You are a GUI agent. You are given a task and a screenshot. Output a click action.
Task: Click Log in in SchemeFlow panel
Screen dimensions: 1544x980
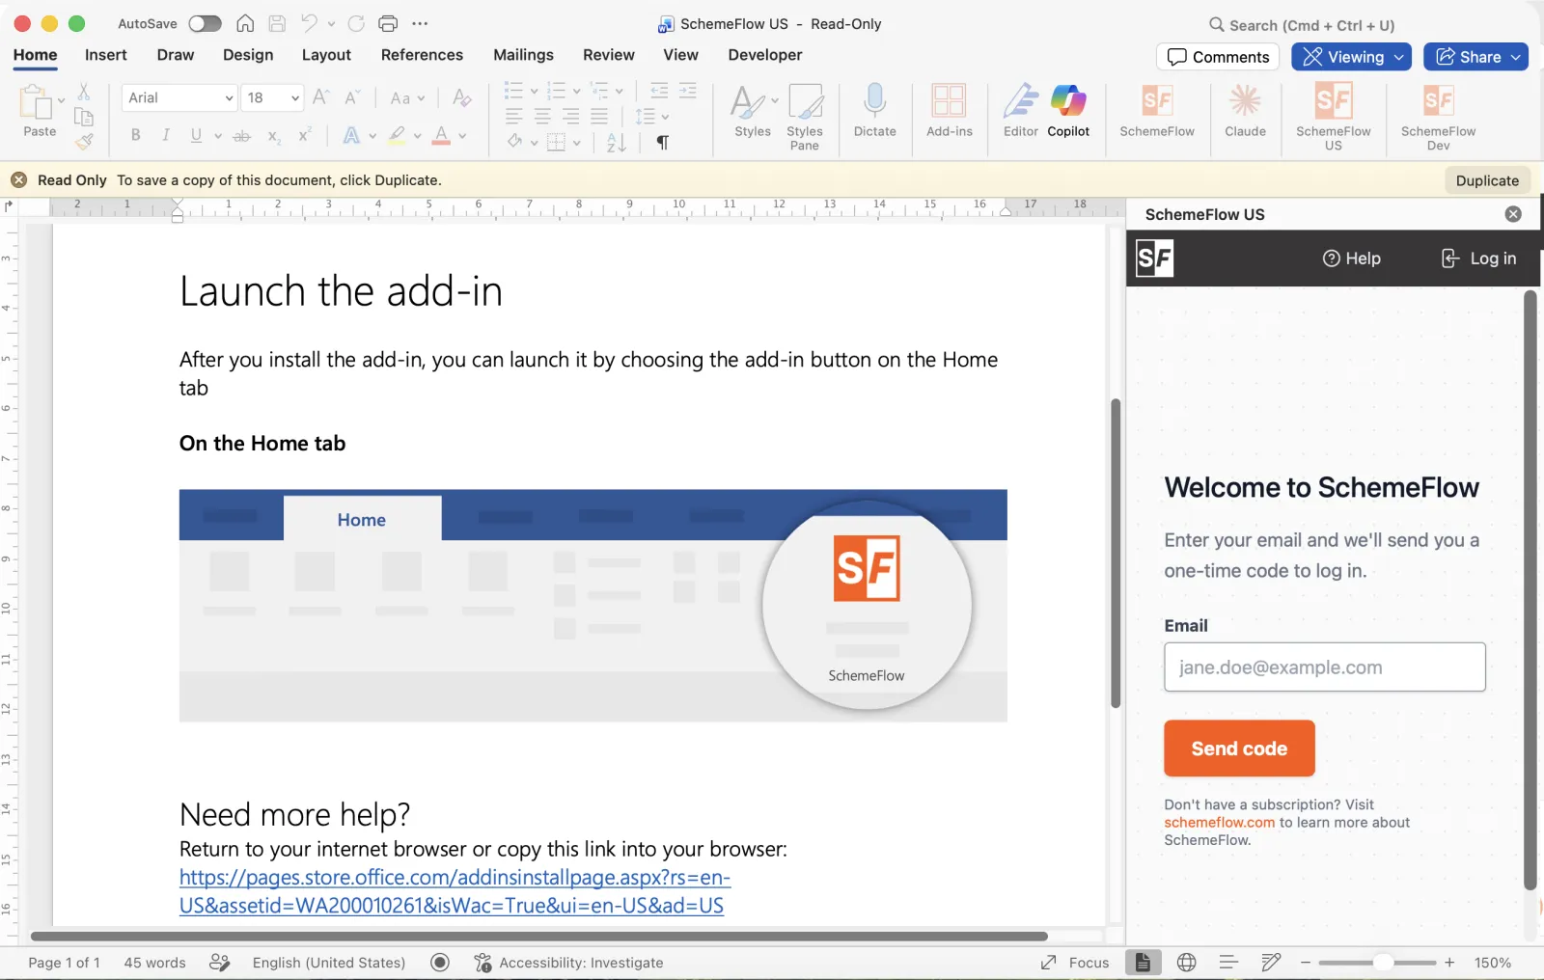point(1478,259)
